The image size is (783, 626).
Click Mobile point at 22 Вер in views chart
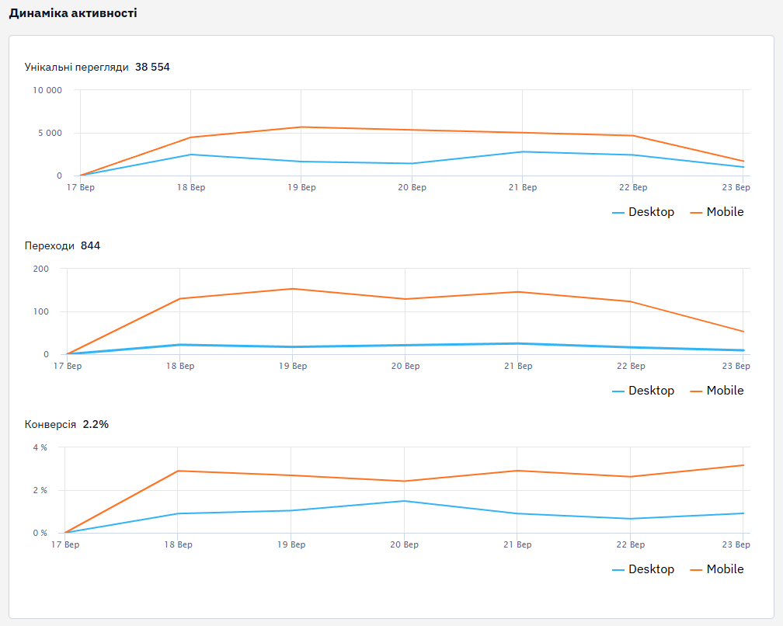point(632,135)
